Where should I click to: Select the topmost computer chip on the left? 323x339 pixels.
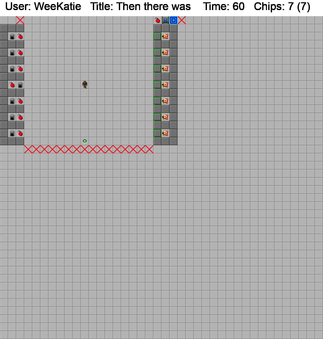click(12, 36)
